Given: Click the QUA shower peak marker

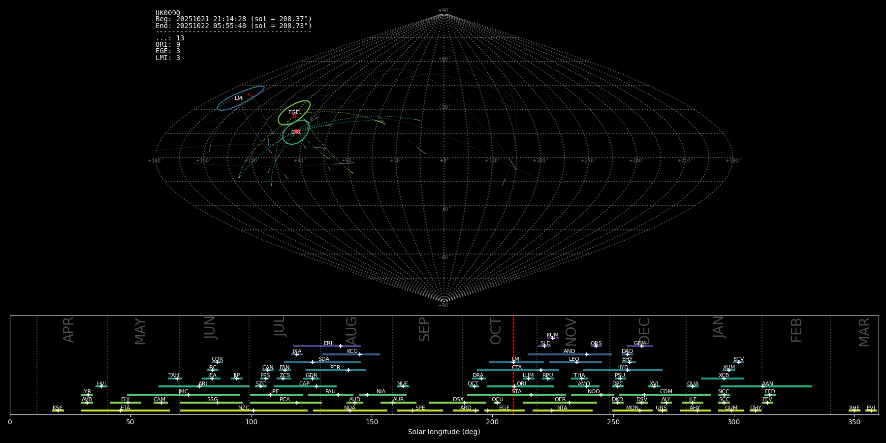Looking at the screenshot, I should pos(693,386).
